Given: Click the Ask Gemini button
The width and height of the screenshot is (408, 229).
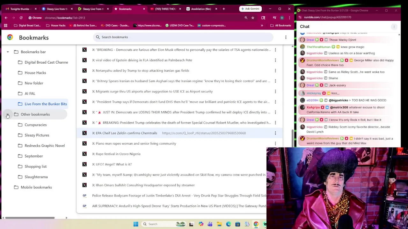Looking at the screenshot, I should [x=250, y=9].
